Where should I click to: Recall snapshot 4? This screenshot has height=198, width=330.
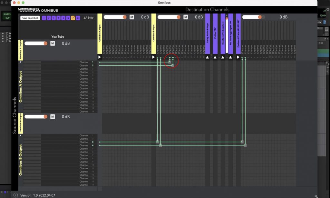(58, 18)
